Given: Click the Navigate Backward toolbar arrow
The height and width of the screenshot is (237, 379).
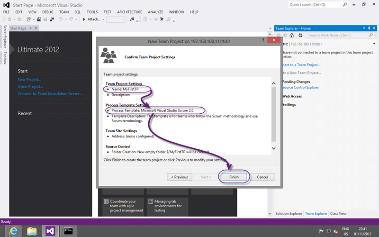Looking at the screenshot, I should coord(9,19).
